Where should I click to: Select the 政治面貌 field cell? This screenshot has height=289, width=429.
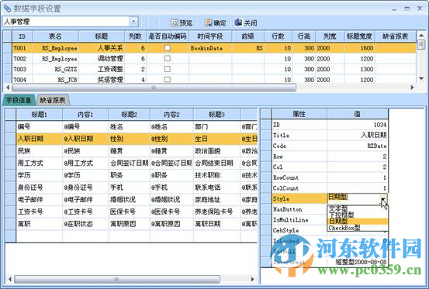[x=216, y=151]
